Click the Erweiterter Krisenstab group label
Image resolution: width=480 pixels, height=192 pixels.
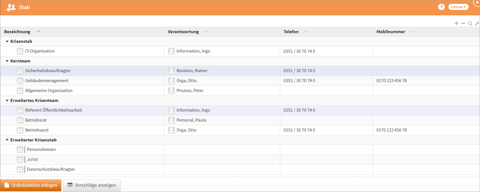pyautogui.click(x=34, y=140)
